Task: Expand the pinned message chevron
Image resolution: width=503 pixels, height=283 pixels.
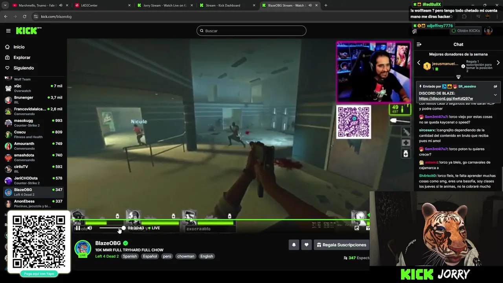Action: (495, 95)
